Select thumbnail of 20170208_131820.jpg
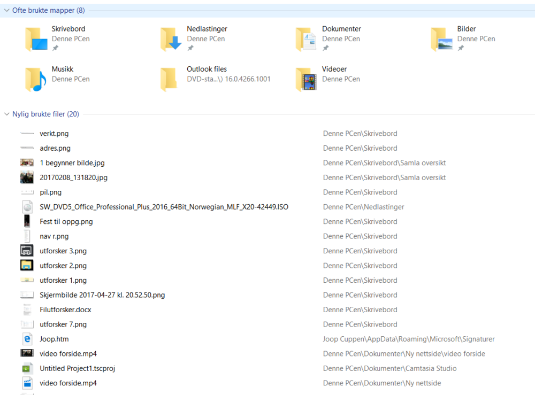 point(27,177)
